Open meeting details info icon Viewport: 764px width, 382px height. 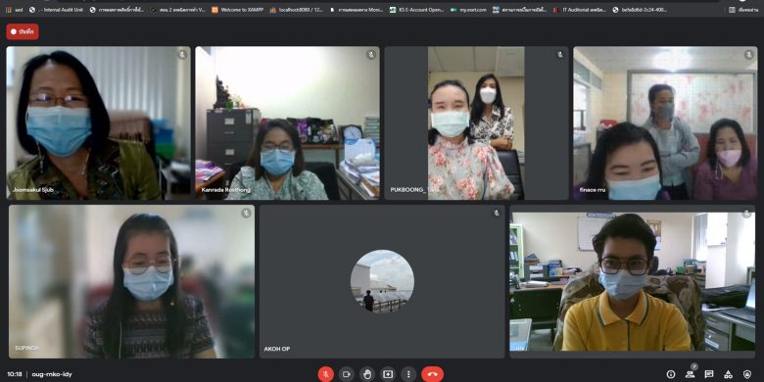click(671, 374)
